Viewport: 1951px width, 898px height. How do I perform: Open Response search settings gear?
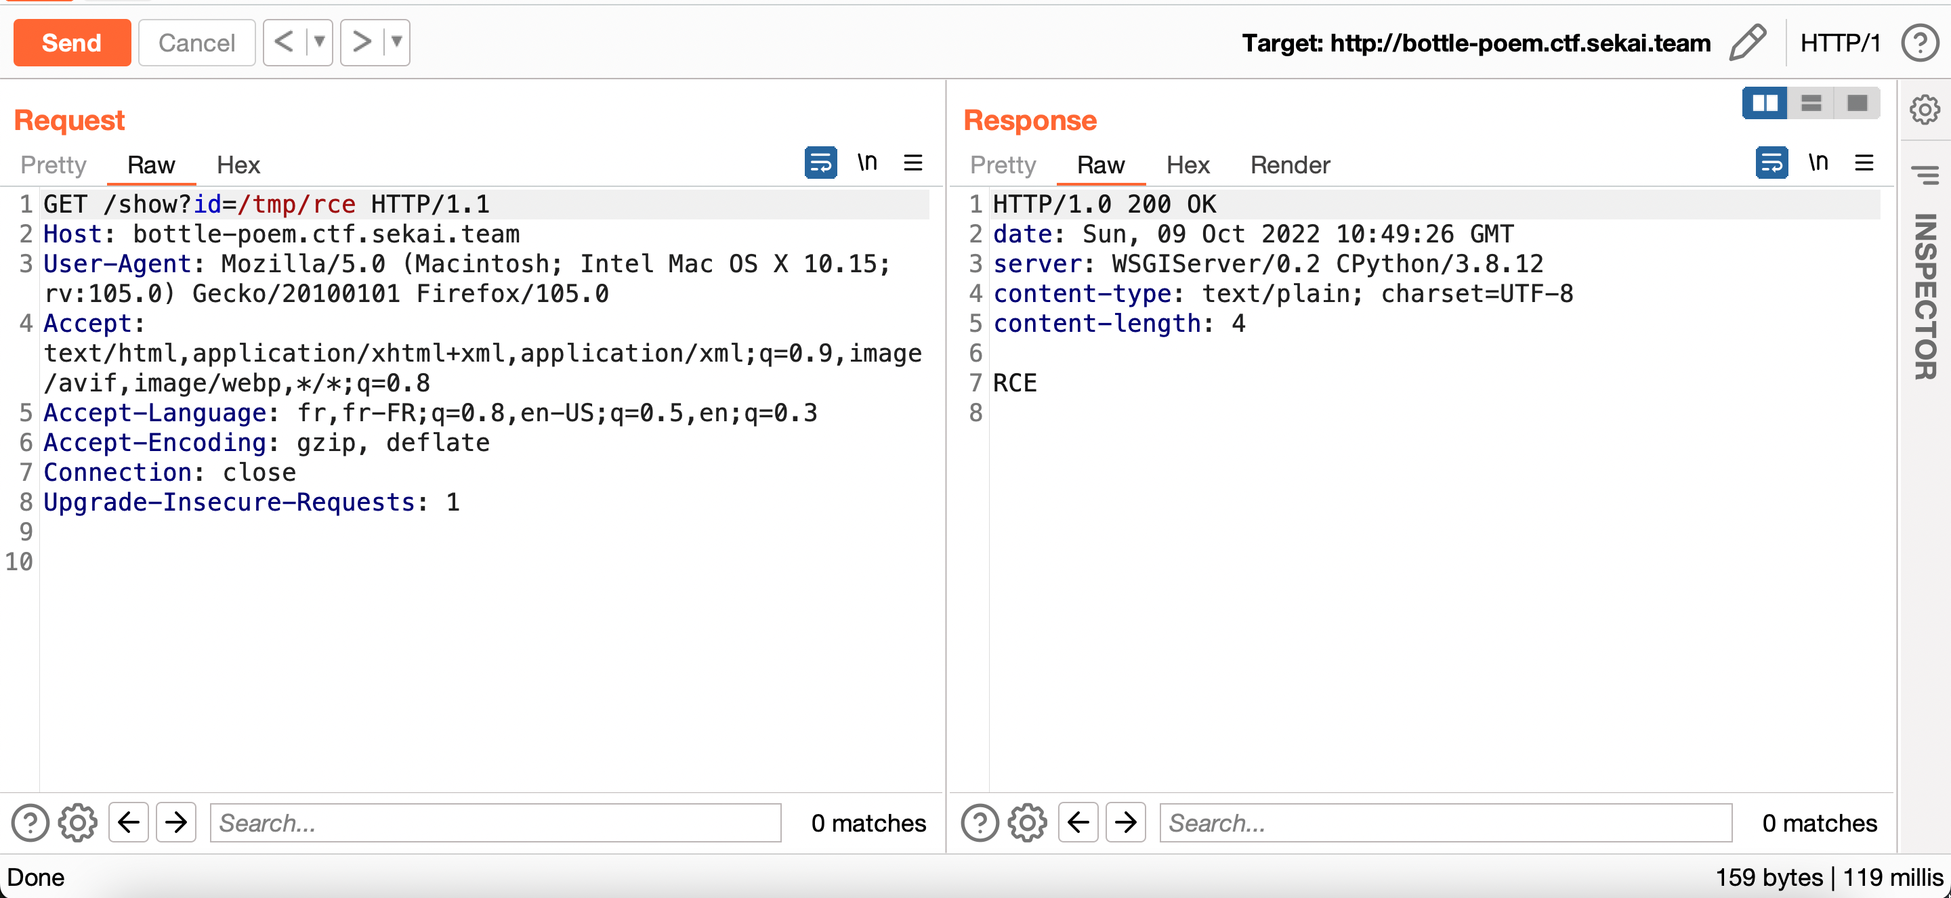coord(1028,823)
